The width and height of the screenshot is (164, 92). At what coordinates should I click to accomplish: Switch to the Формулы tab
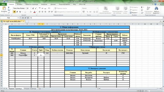(x=44, y=4)
